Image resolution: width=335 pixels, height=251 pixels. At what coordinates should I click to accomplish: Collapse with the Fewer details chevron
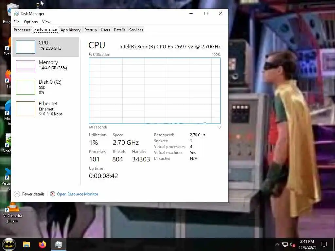[x=17, y=194]
